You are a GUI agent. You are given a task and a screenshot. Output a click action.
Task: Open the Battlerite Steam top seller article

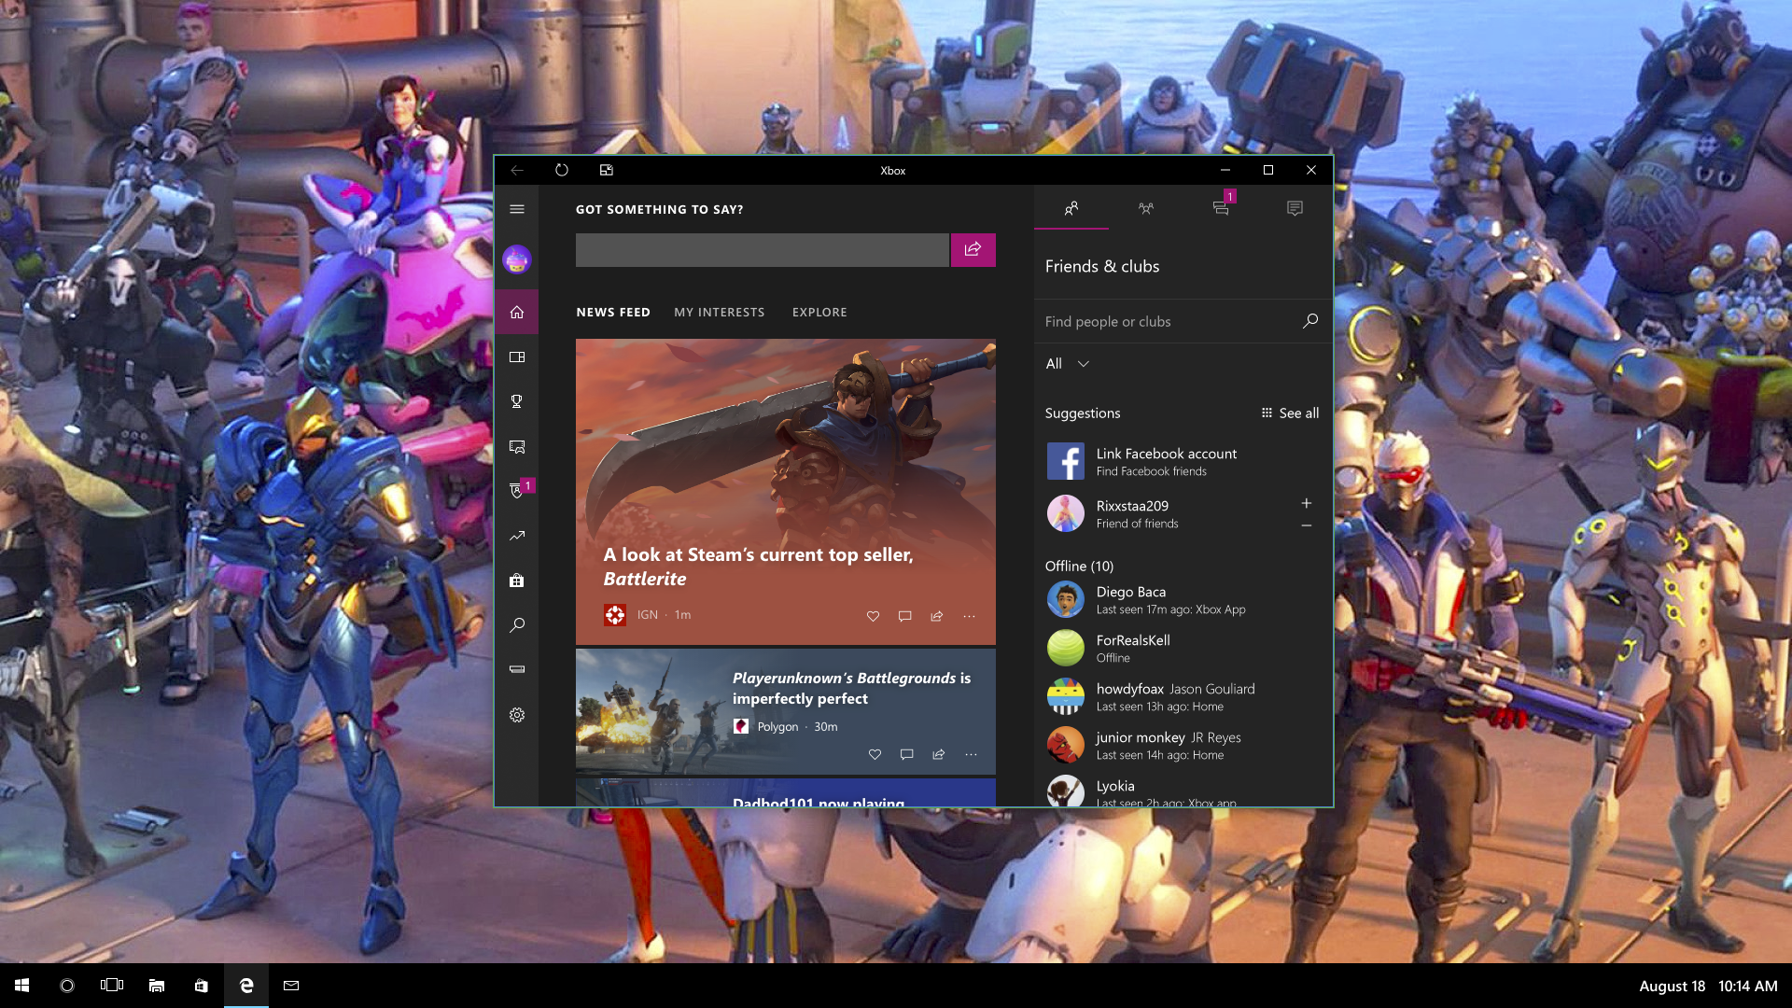(786, 492)
